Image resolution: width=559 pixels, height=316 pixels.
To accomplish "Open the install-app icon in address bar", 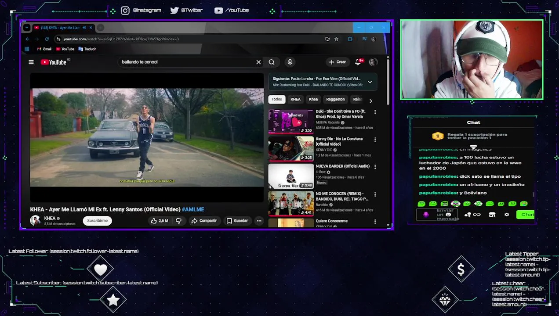I will click(x=327, y=39).
